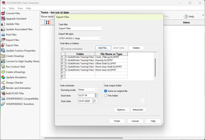Click Finish to schedule task
205x140 pixels.
point(117,121)
